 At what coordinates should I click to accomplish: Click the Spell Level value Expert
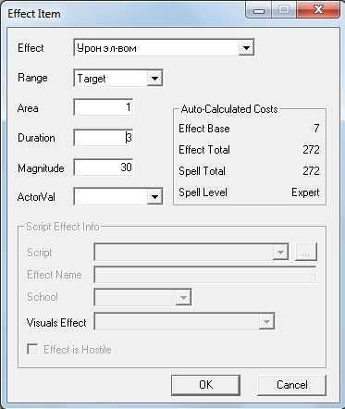pyautogui.click(x=305, y=192)
